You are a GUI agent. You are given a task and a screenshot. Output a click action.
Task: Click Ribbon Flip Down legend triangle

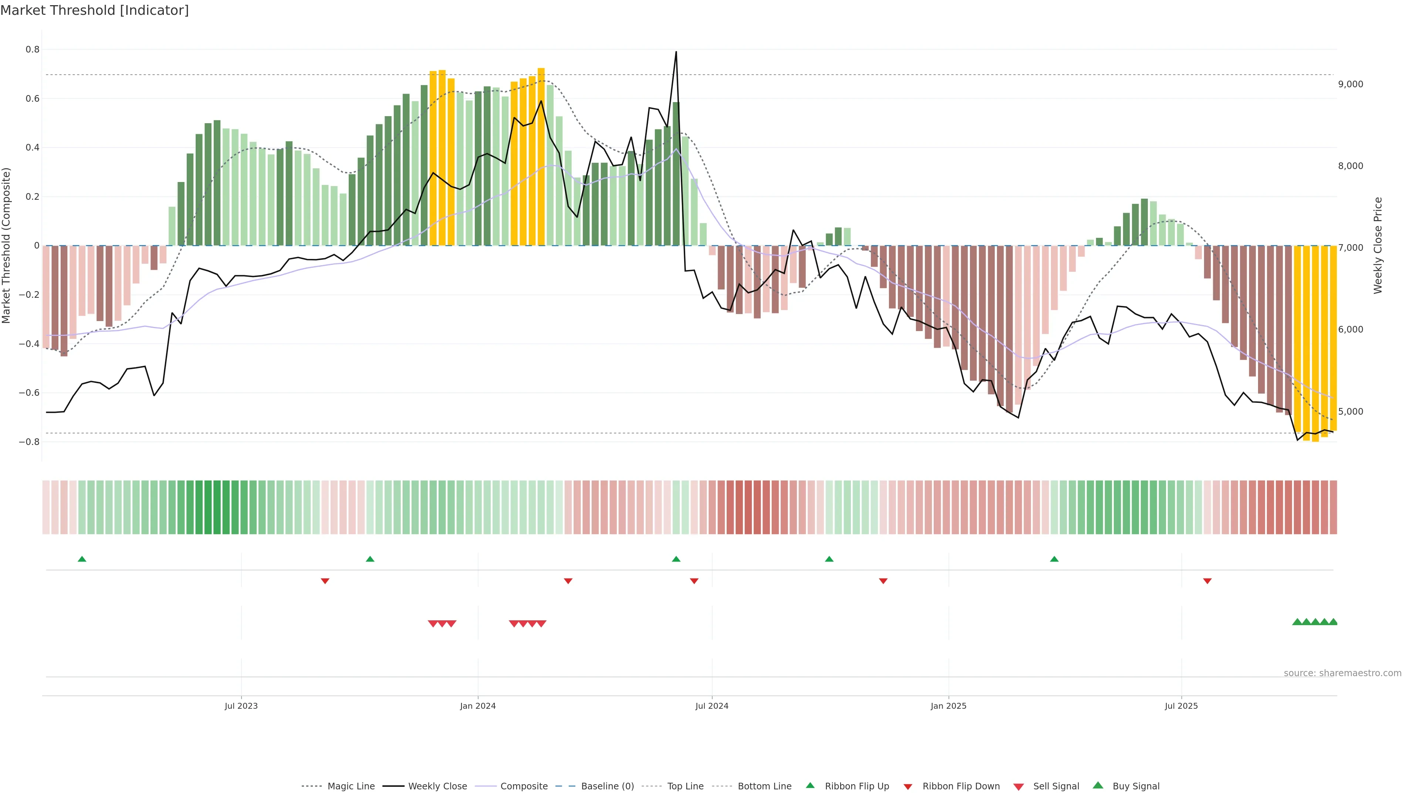pyautogui.click(x=908, y=787)
